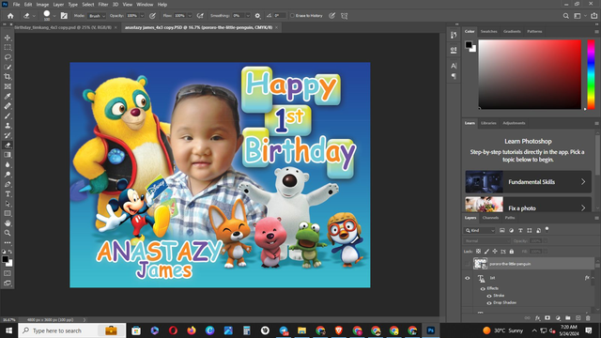Click the Windows Start button
The image size is (601, 338).
click(8, 330)
